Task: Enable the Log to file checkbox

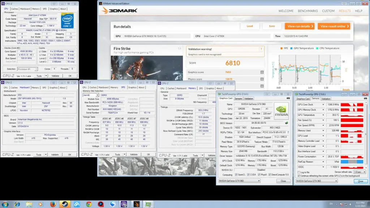Action: point(299,172)
